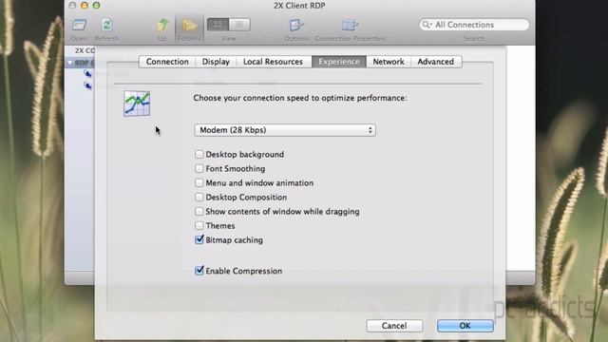Click the search magnifier icon

coord(427,25)
